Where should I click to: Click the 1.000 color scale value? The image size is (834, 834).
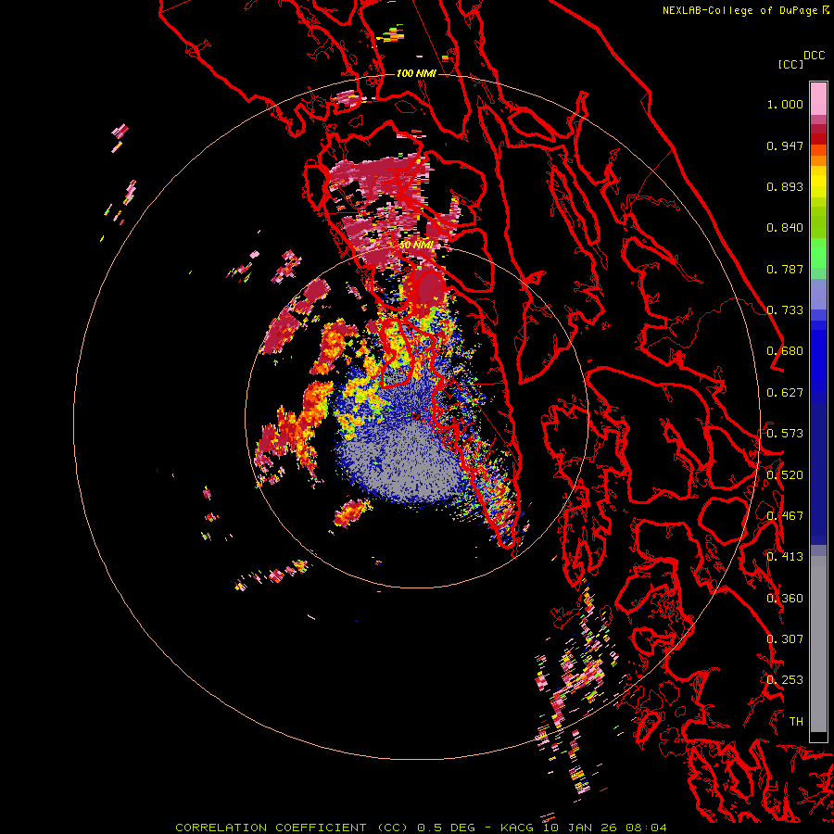pyautogui.click(x=785, y=104)
